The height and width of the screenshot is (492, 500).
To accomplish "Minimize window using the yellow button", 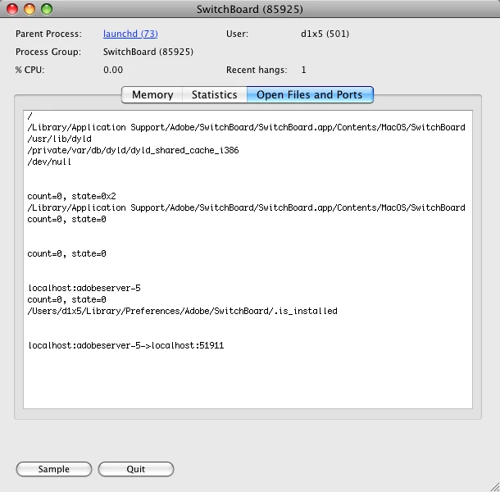I will click(30, 9).
